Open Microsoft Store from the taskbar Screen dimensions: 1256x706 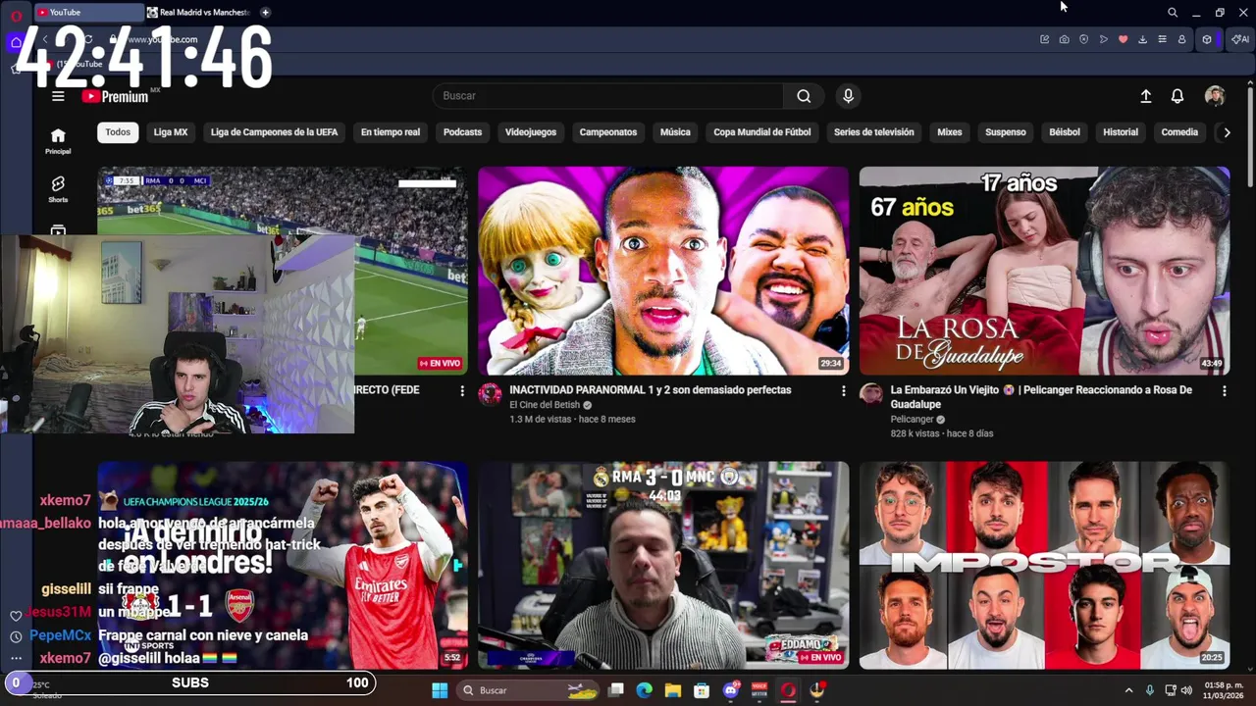[701, 690]
